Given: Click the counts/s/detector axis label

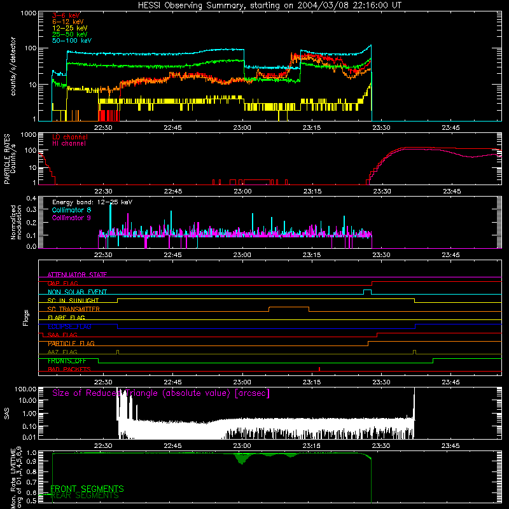Looking at the screenshot, I should (13, 66).
